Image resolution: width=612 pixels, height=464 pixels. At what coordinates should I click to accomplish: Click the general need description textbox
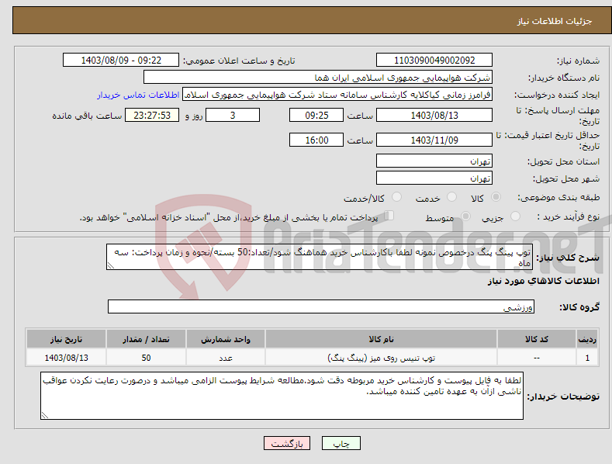click(320, 257)
